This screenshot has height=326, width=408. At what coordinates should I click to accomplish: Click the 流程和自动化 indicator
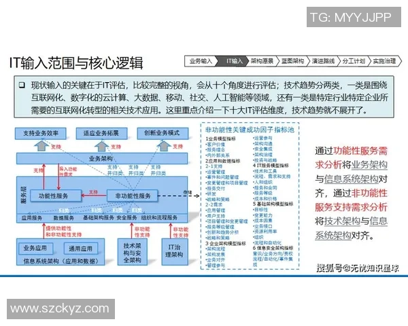coord(267,242)
